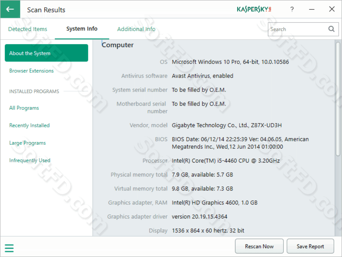Click Intel HD Graphics 4600 value
Image resolution: width=342 pixels, height=257 pixels.
[215, 203]
